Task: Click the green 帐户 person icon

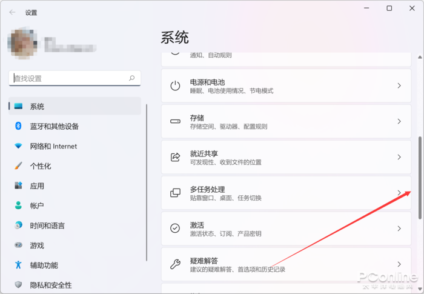Action: pos(18,205)
